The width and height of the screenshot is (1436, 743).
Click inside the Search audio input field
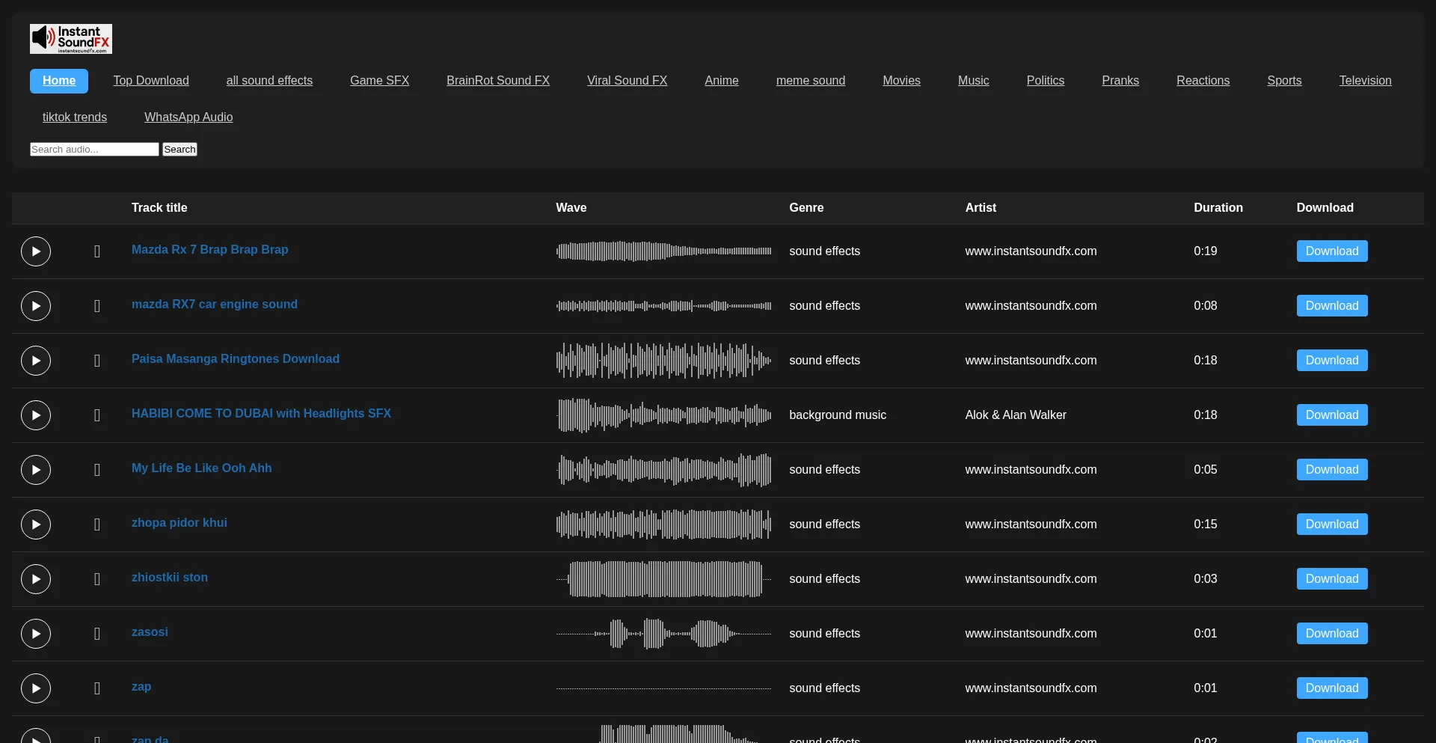click(x=93, y=149)
